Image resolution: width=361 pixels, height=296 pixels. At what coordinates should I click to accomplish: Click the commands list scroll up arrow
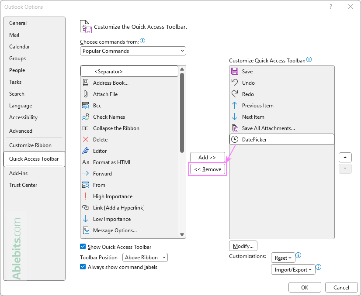(182, 69)
